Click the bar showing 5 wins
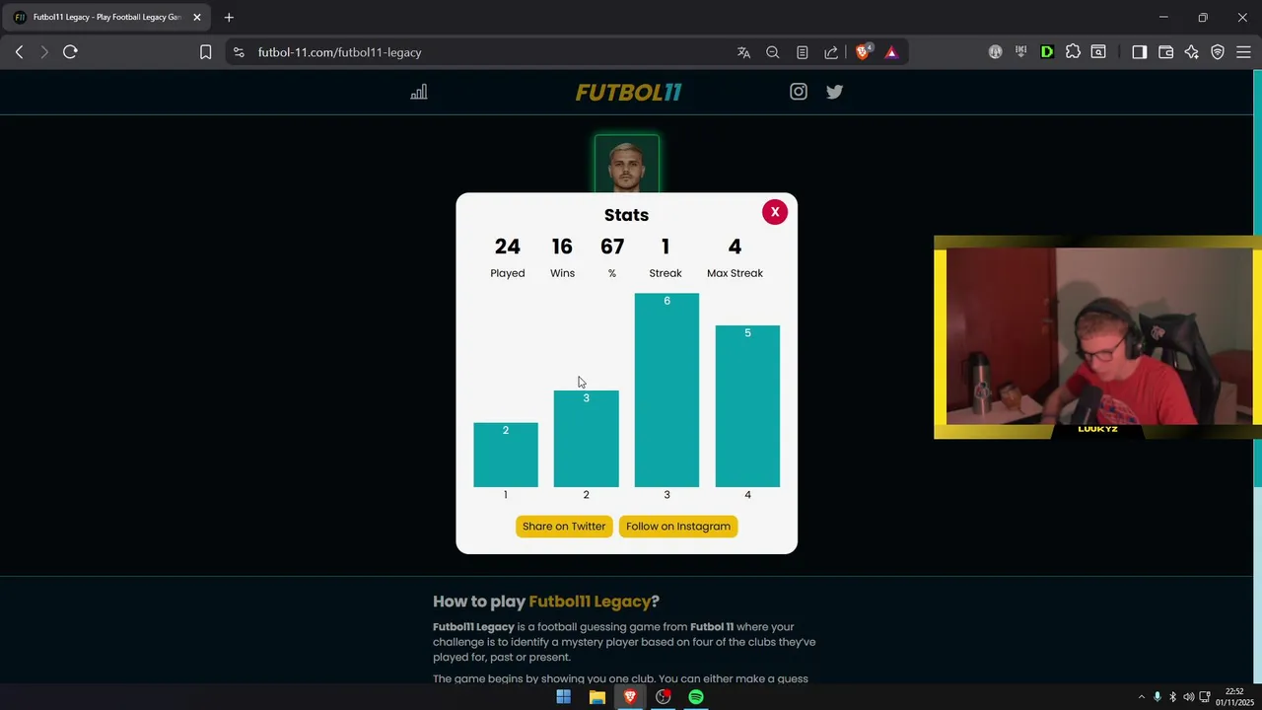The width and height of the screenshot is (1262, 710). [x=747, y=406]
